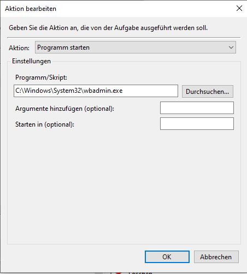Click the Starten in (optional) label
This screenshot has width=247, height=274.
click(x=45, y=124)
